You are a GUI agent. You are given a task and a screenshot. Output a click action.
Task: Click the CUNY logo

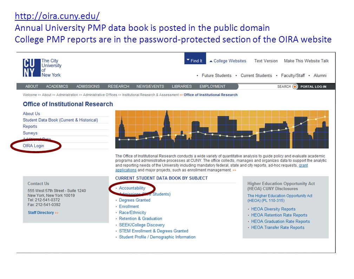pyautogui.click(x=42, y=68)
